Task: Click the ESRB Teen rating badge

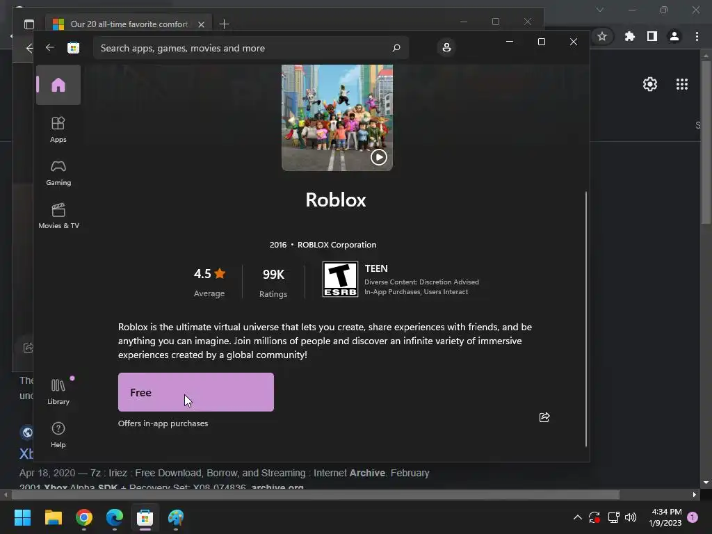Action: pos(340,280)
